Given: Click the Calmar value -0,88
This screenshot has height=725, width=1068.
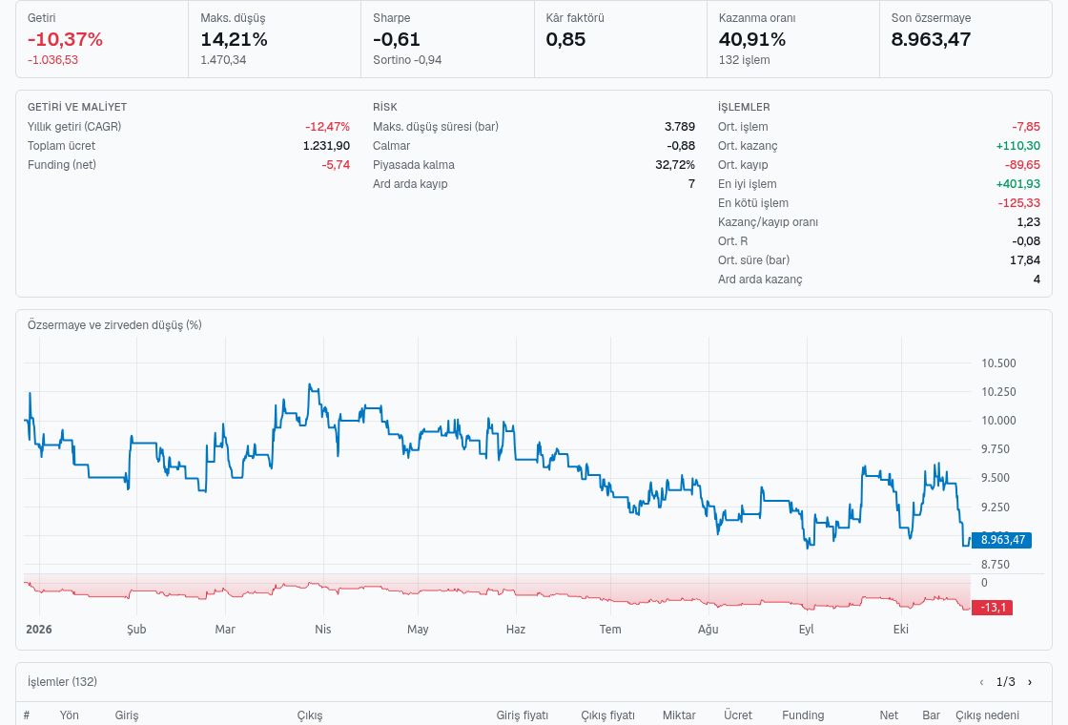Looking at the screenshot, I should point(681,146).
